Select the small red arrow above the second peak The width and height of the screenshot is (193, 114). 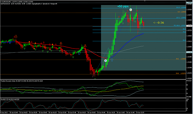pos(137,11)
